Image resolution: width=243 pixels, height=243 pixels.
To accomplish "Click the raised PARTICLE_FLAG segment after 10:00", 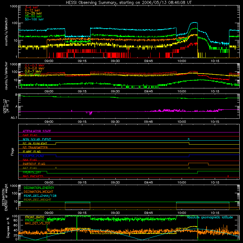I will (198, 163).
